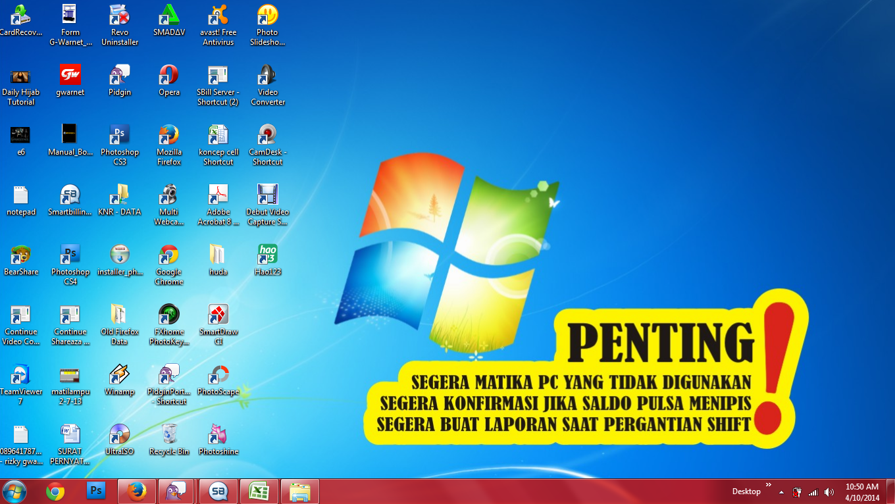Viewport: 895px width, 504px height.
Task: Switch to Smartbilling in the taskbar
Action: 218,491
